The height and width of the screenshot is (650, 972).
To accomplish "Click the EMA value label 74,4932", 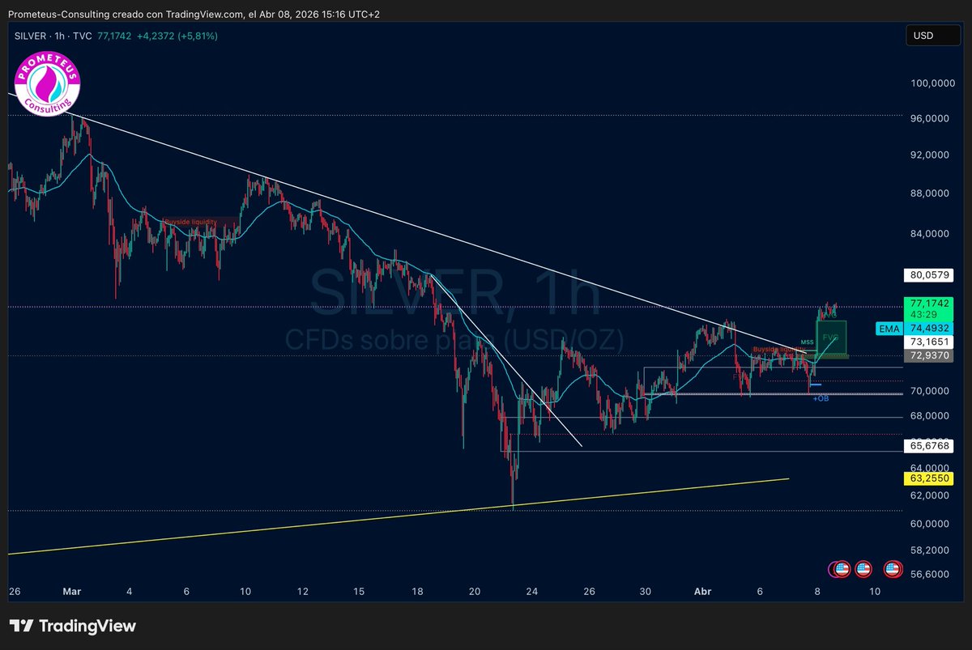I will 927,329.
